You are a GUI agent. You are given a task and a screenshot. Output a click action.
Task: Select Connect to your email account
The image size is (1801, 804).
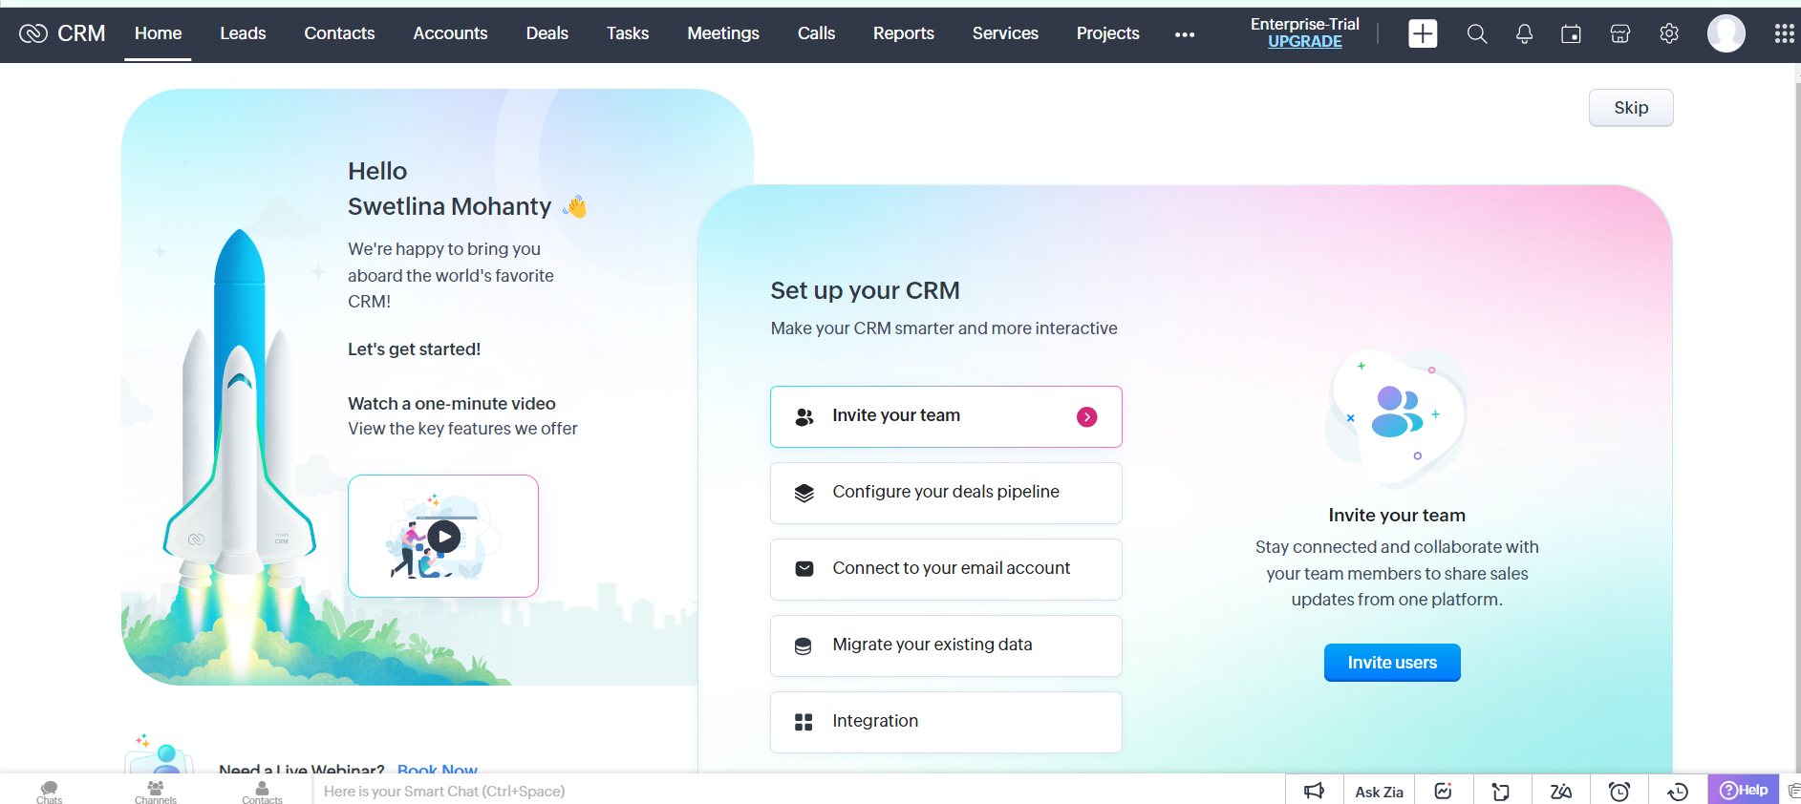pyautogui.click(x=946, y=569)
